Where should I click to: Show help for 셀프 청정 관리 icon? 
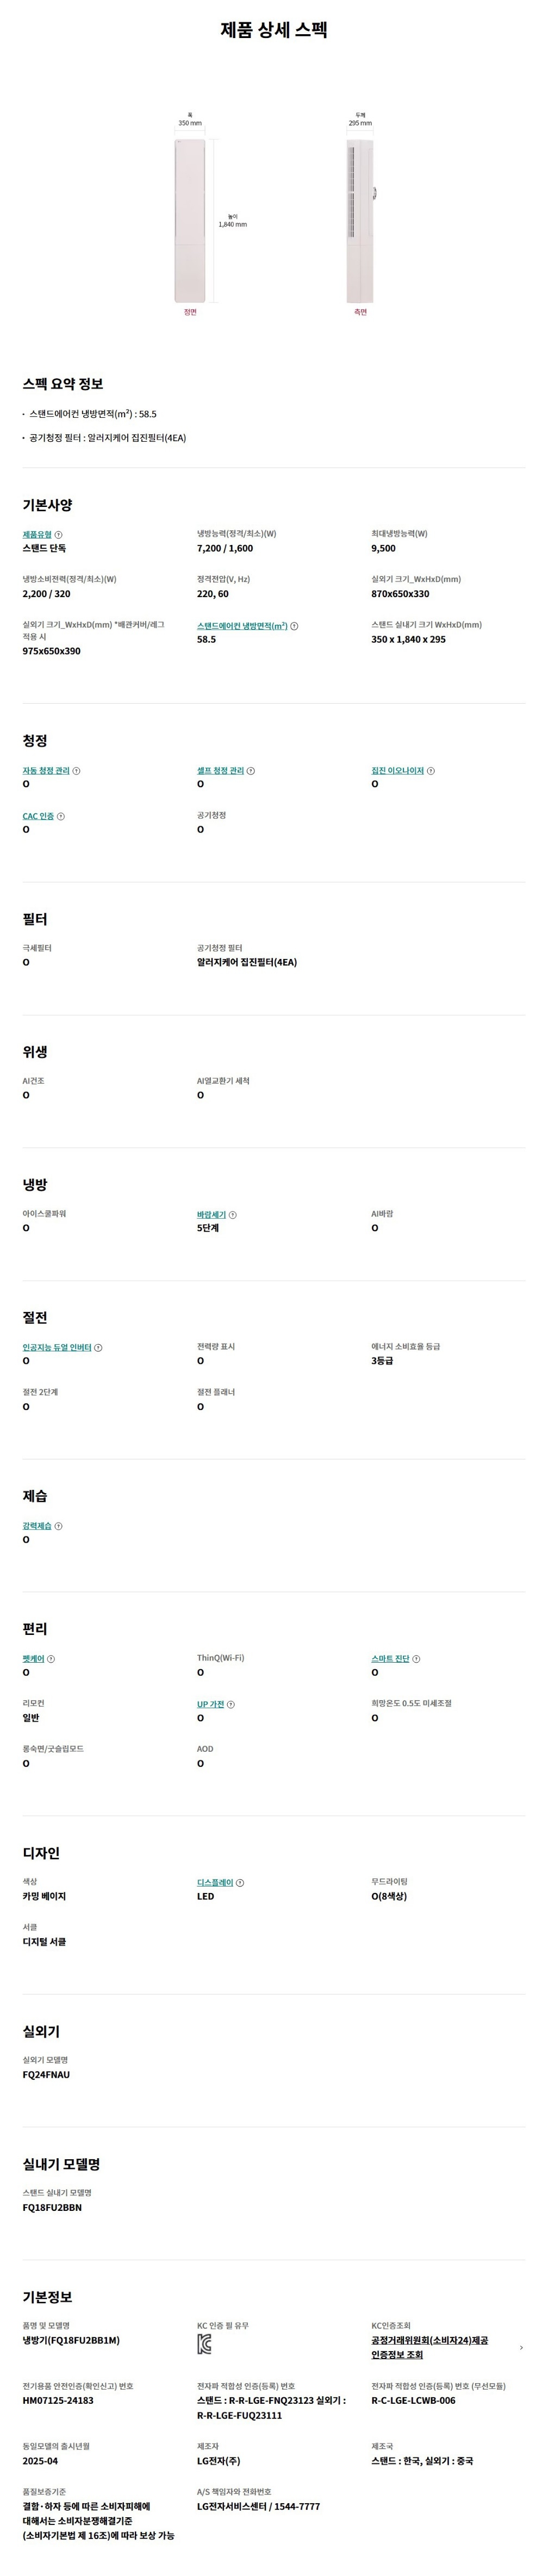click(x=251, y=771)
